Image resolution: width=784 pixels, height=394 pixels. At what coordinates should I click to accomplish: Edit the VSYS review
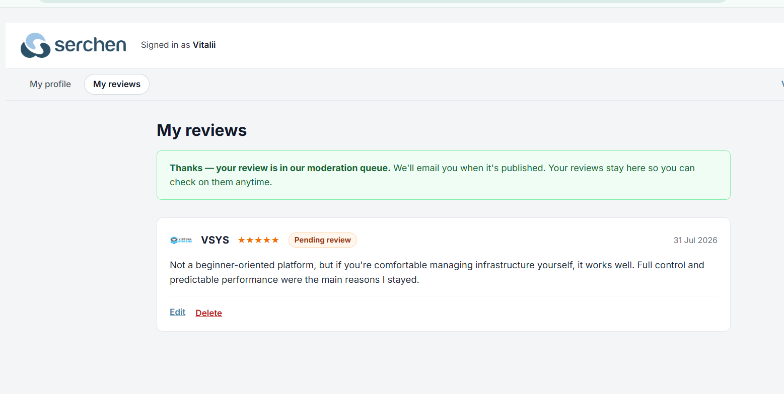tap(177, 312)
